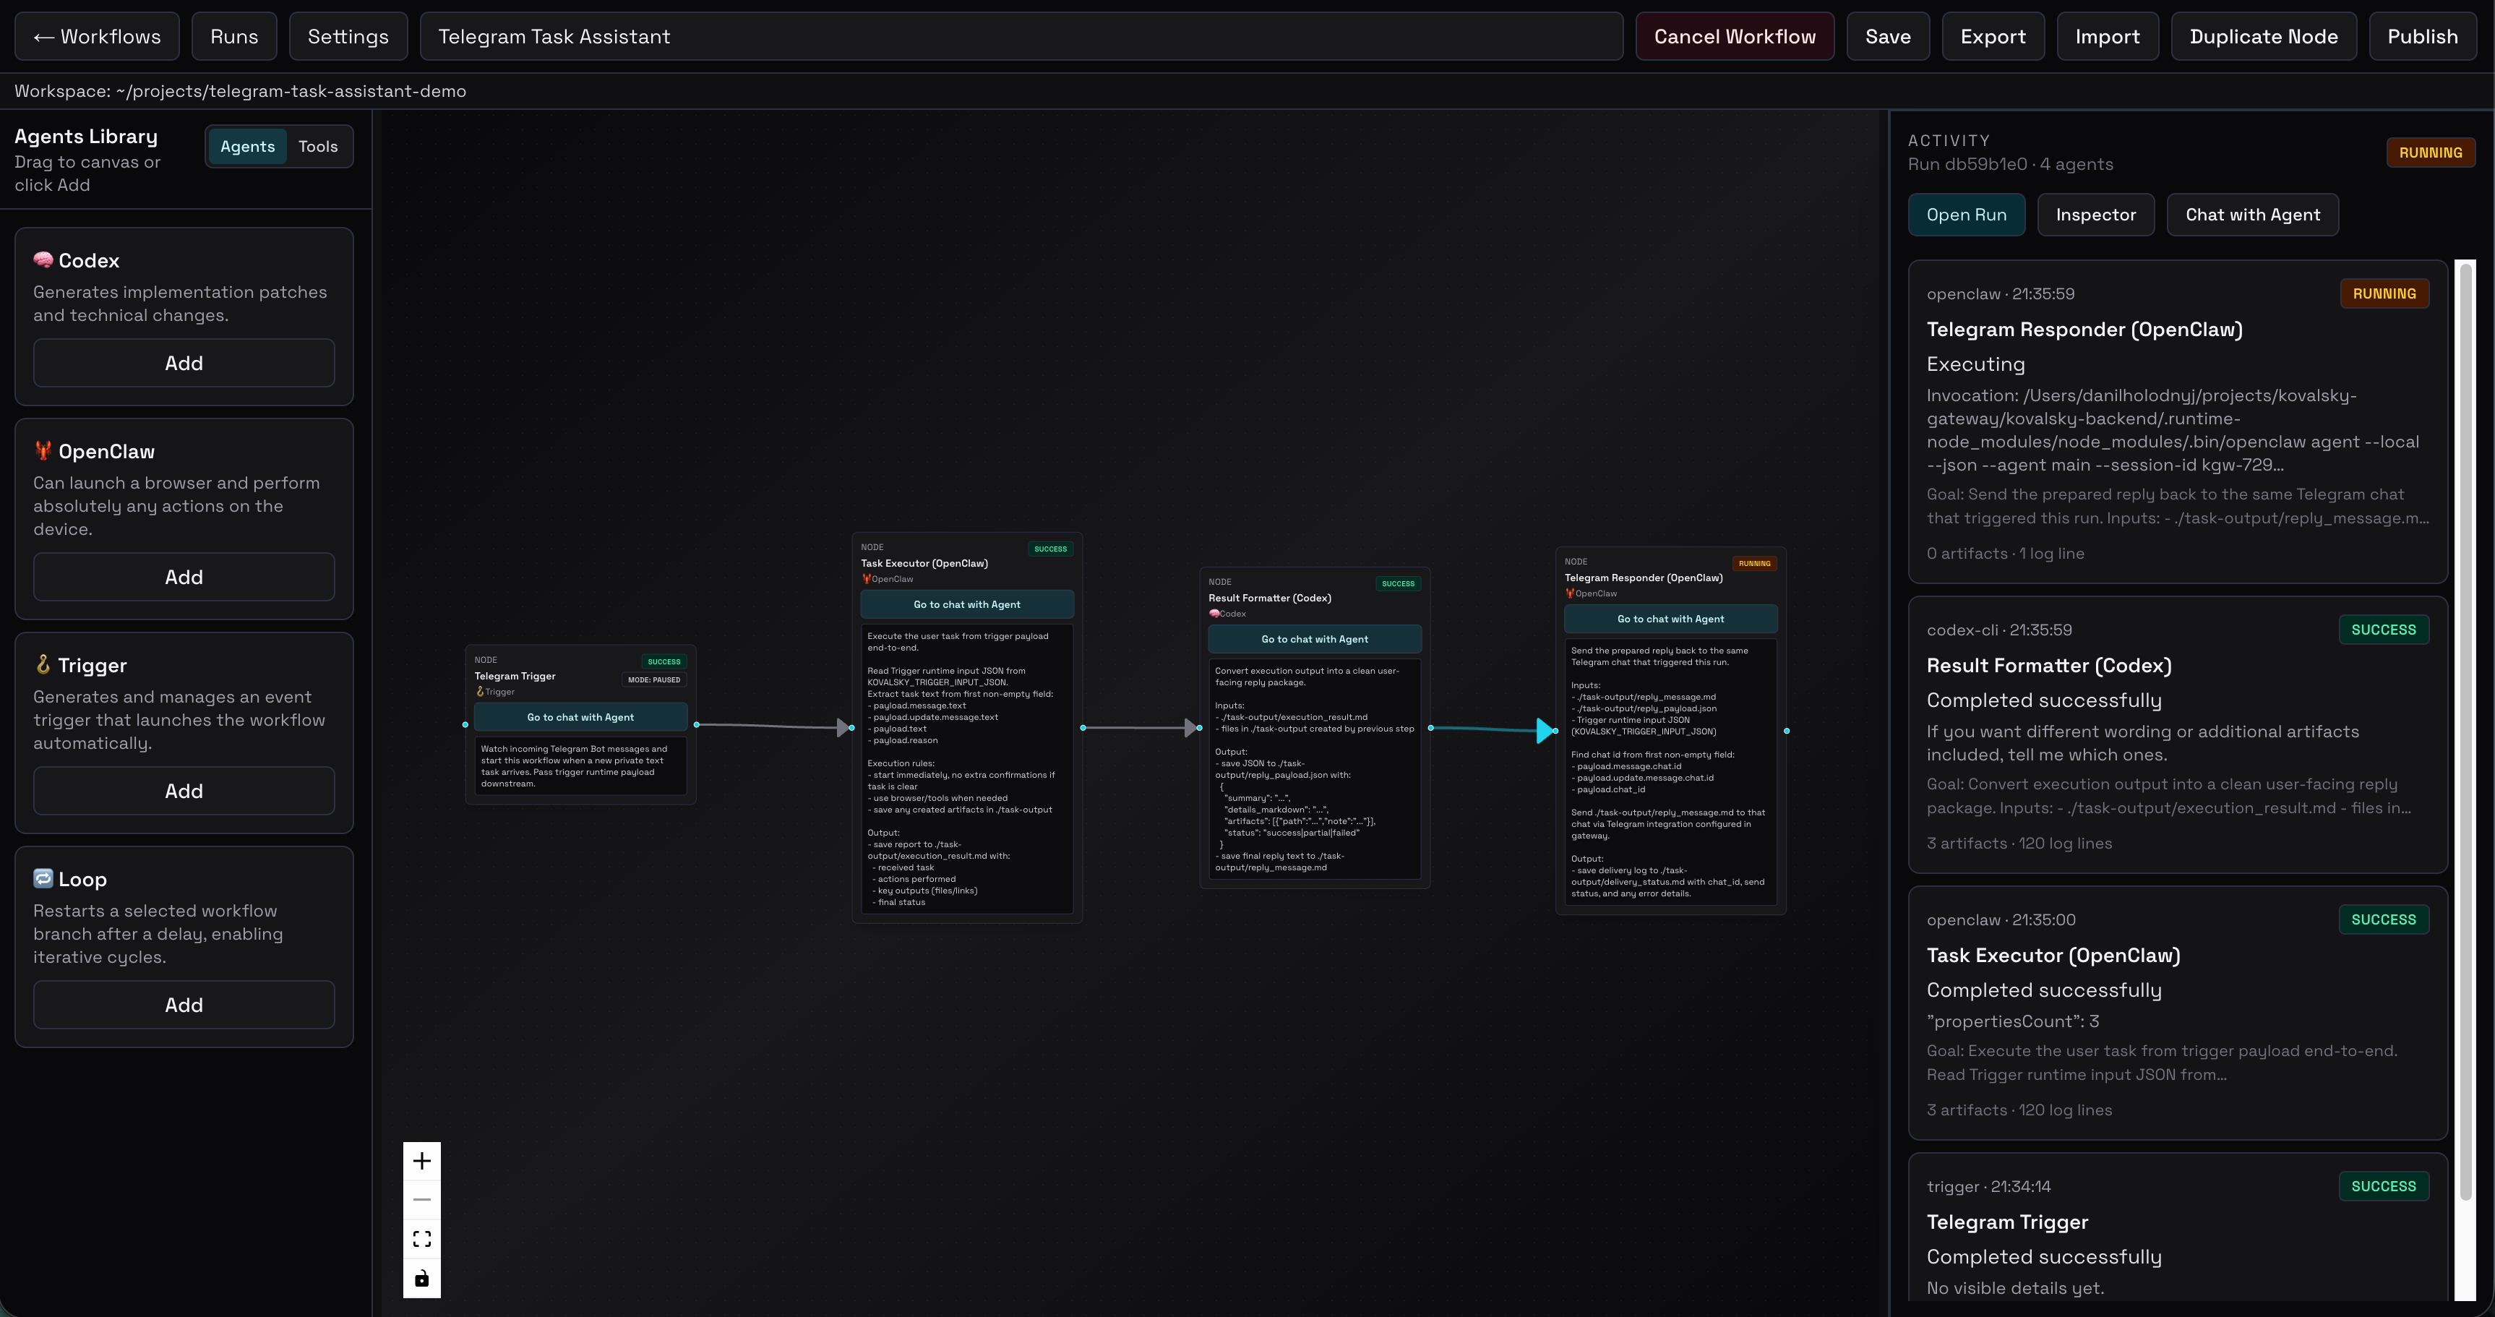The width and height of the screenshot is (2495, 1317).
Task: Toggle the canvas lock padlock
Action: [421, 1277]
